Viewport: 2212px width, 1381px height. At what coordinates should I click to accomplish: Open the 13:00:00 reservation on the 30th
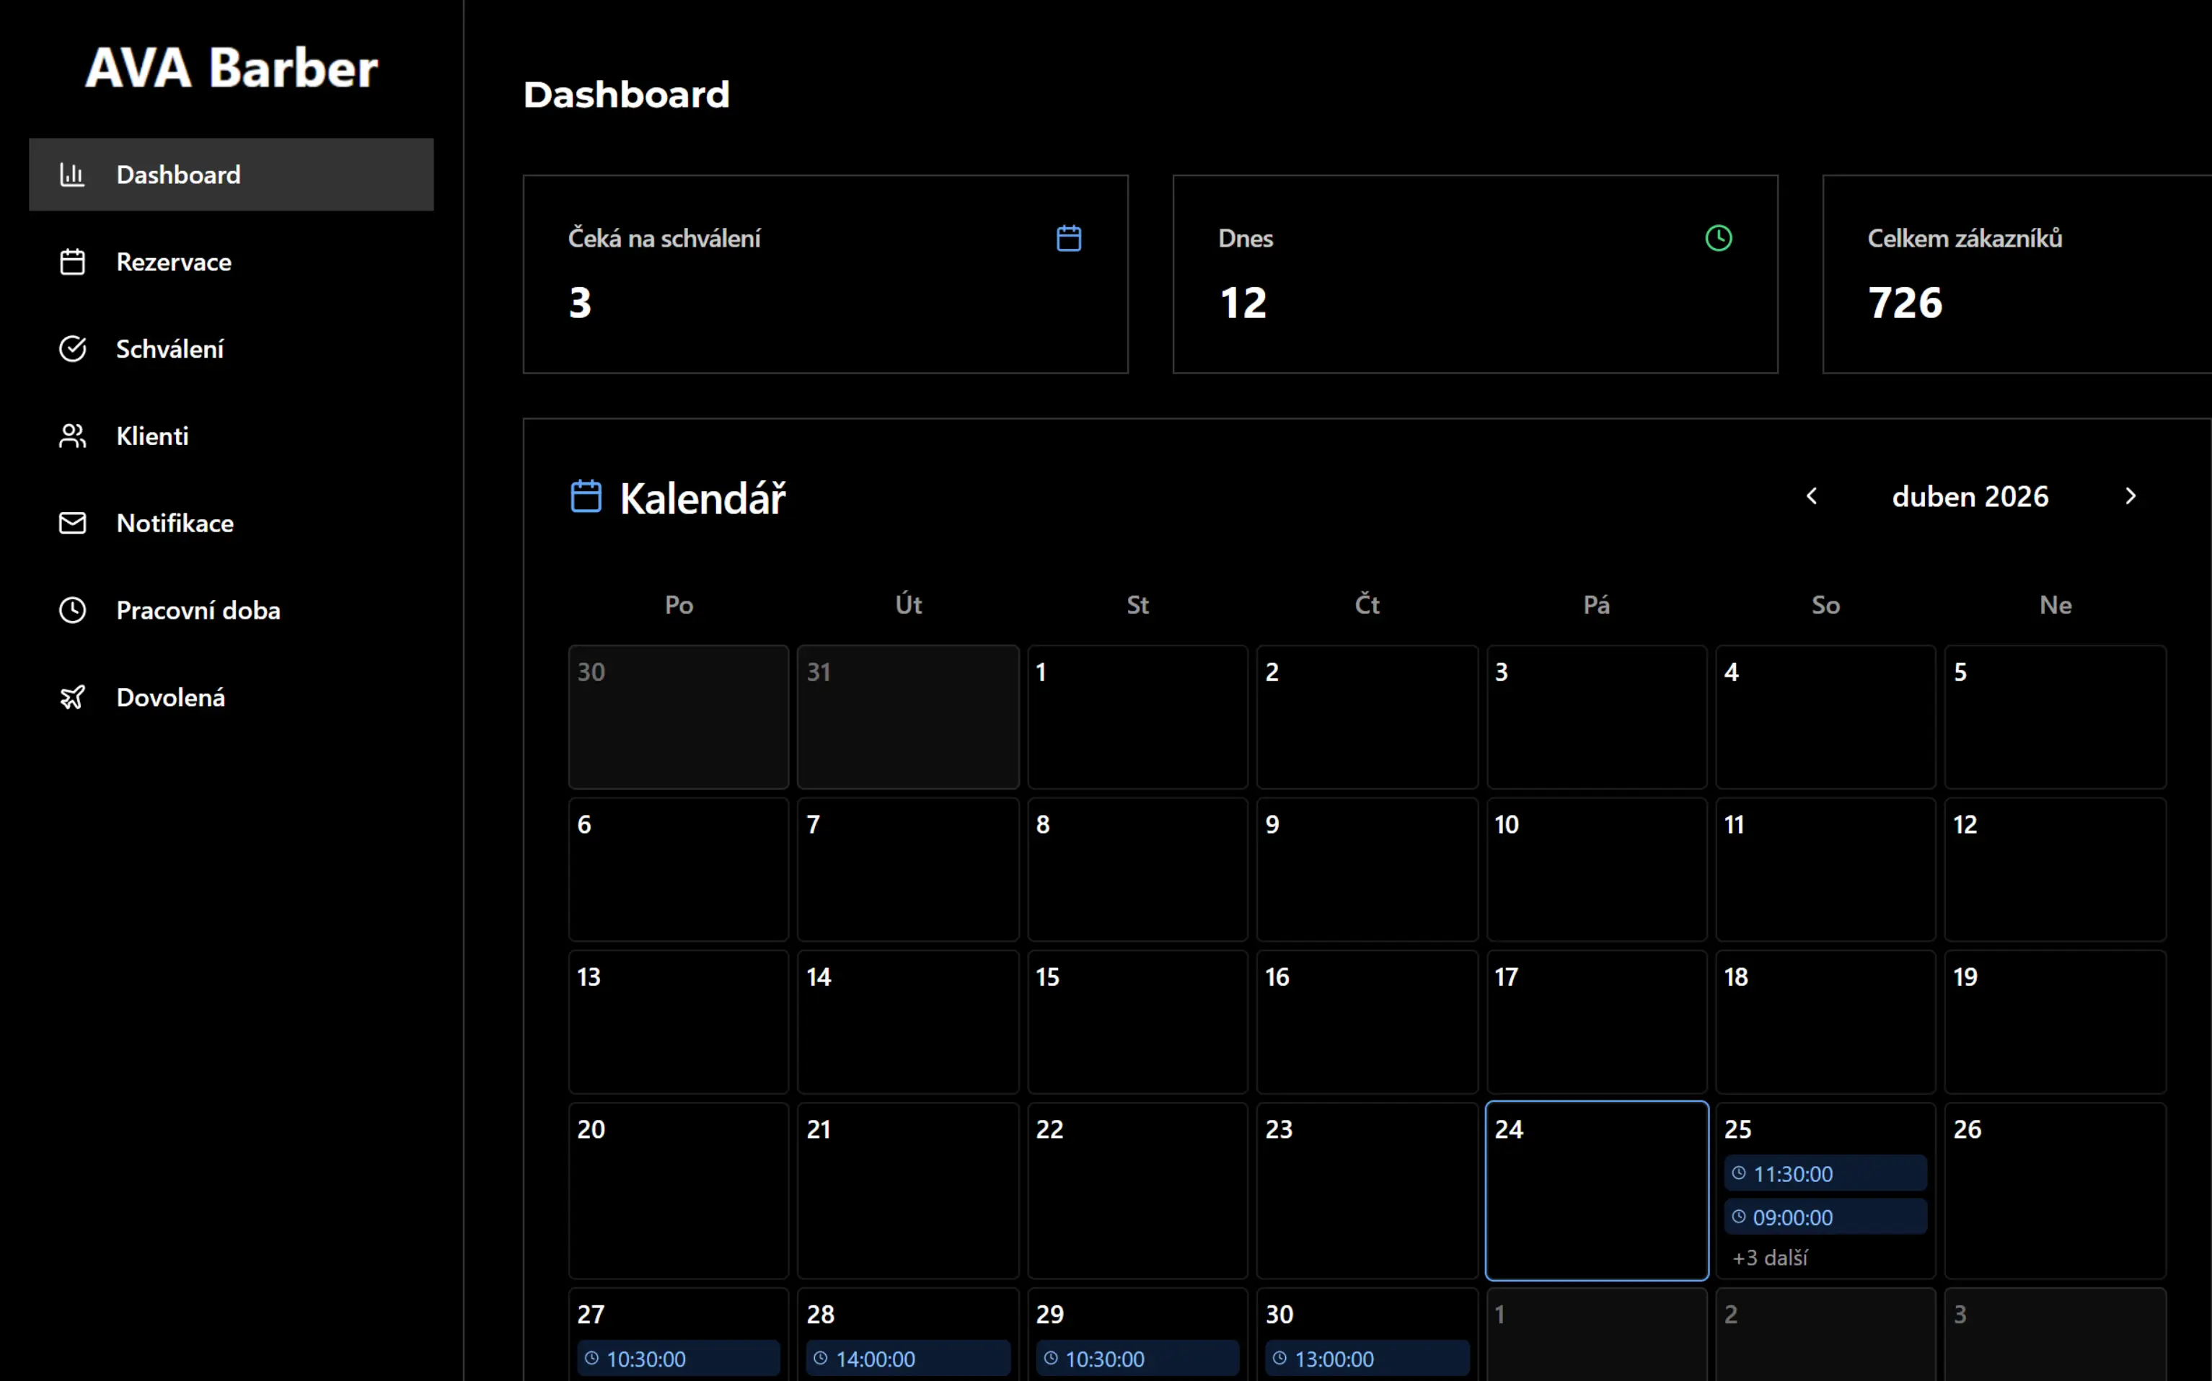point(1366,1358)
